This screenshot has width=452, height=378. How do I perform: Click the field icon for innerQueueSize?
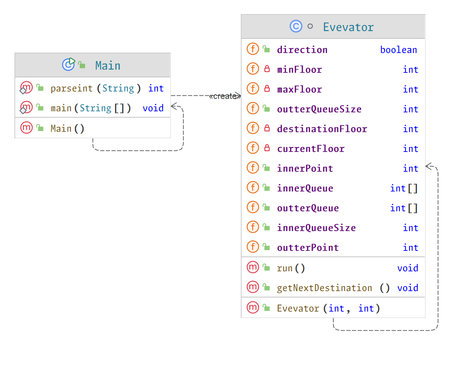[x=253, y=227]
